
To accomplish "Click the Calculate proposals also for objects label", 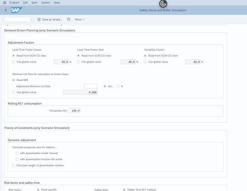I will 34,147.
